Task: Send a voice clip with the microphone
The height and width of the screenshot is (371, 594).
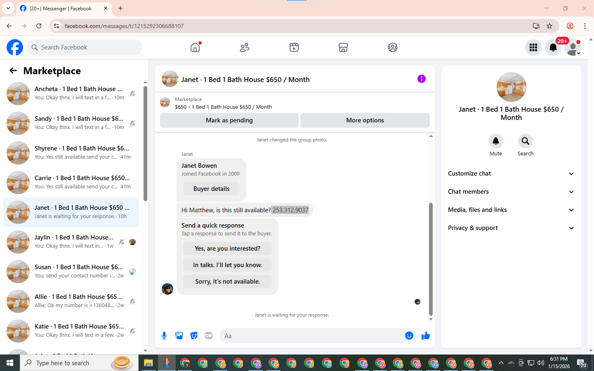Action: (164, 336)
